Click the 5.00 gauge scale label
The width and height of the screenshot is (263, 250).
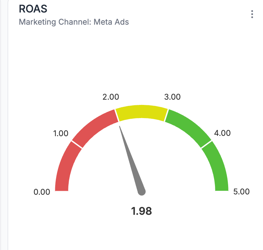pyautogui.click(x=241, y=191)
